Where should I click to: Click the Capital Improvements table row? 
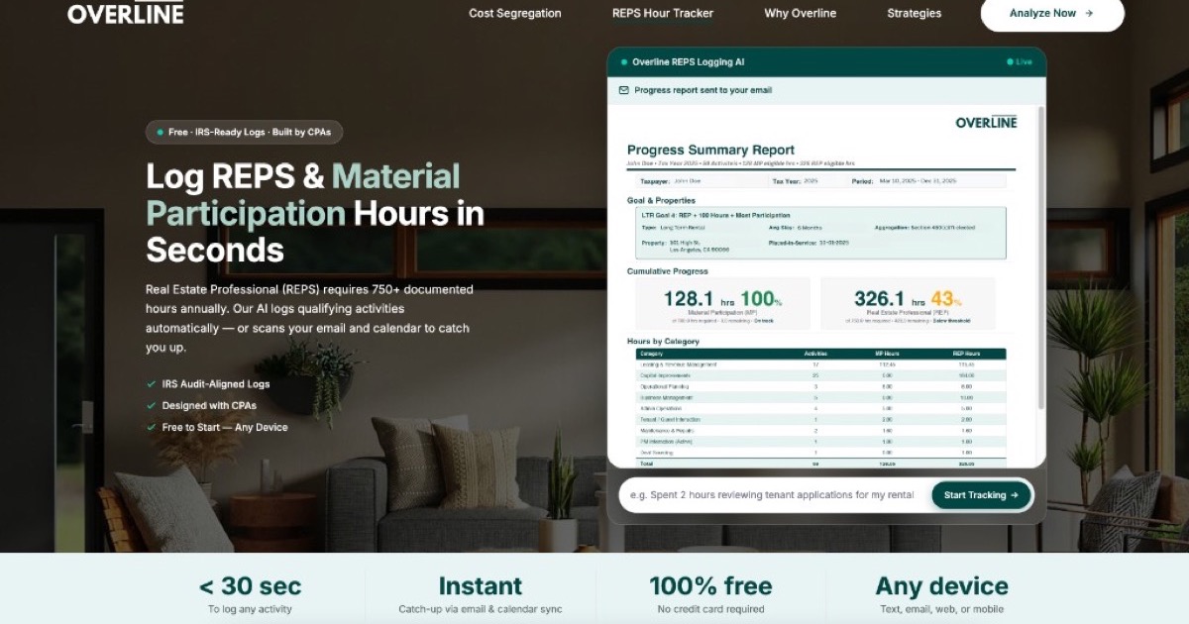pos(820,375)
